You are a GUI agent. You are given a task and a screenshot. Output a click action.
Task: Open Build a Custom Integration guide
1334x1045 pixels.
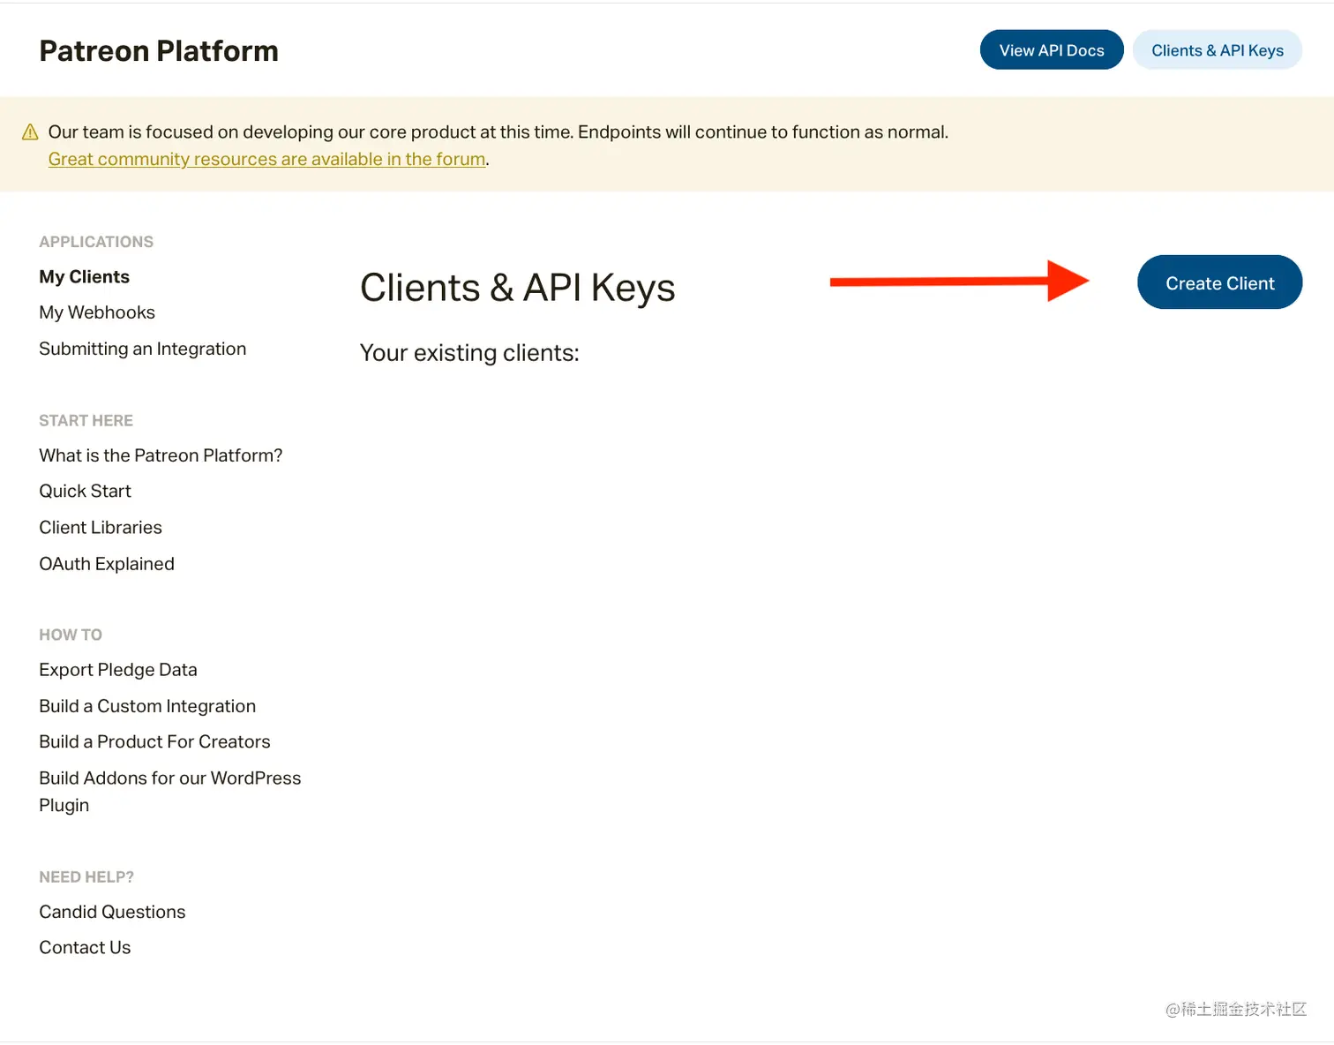point(147,706)
